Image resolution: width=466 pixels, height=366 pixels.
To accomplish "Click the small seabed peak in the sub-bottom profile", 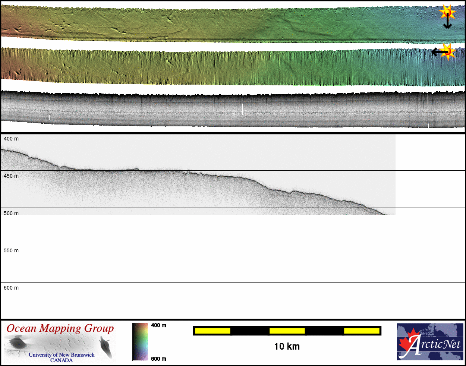I will coord(188,171).
